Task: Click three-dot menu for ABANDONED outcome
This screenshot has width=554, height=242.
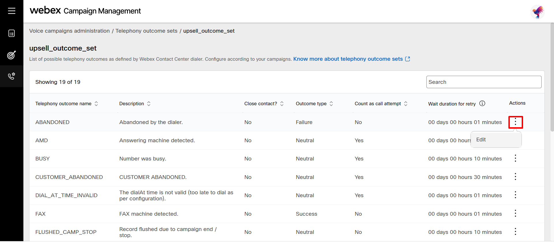Action: click(x=515, y=122)
